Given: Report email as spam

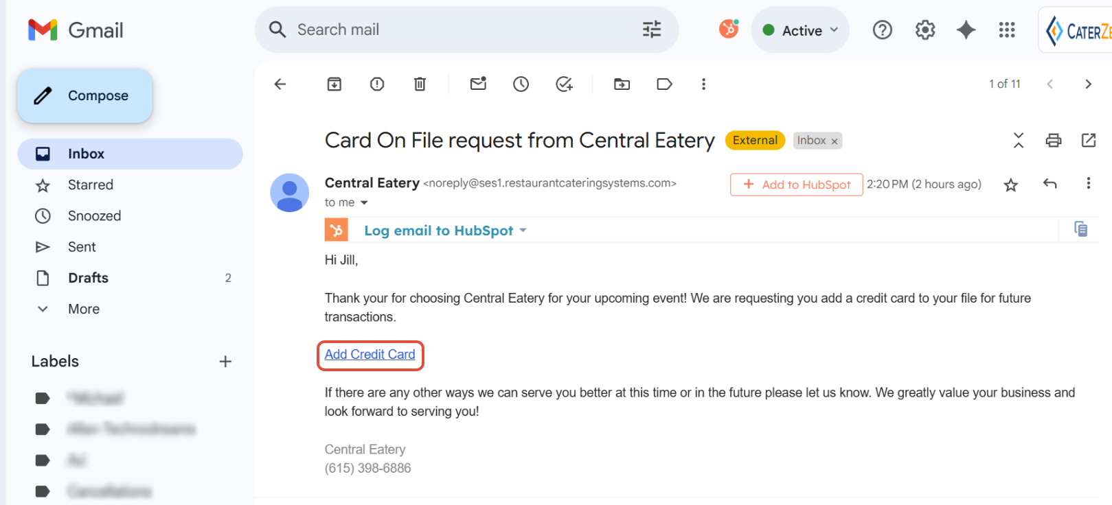Looking at the screenshot, I should [x=377, y=84].
